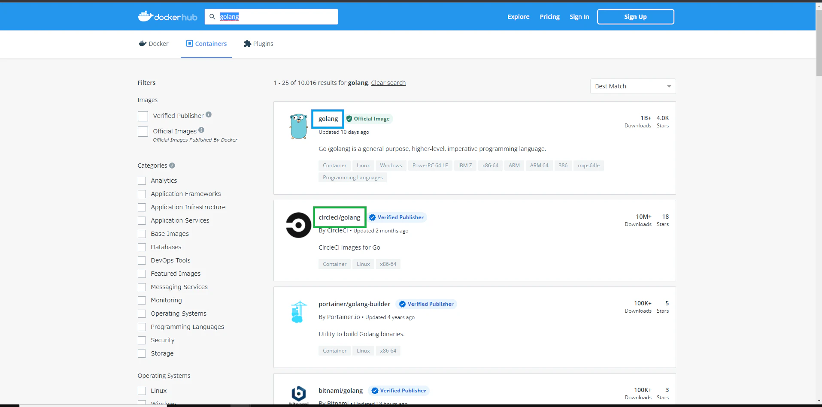The height and width of the screenshot is (407, 822).
Task: Click the Sign Up button
Action: [635, 17]
